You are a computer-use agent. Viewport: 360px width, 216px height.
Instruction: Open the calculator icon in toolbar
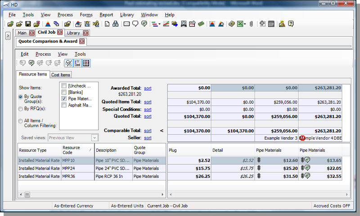click(271, 24)
